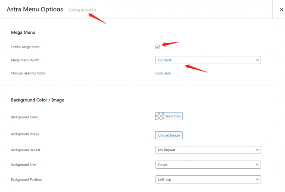Toggle the Enable Mega Menu checkbox

pyautogui.click(x=157, y=47)
